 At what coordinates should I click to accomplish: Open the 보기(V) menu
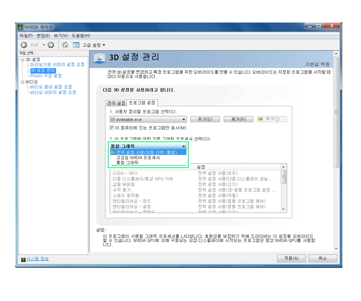pyautogui.click(x=61, y=35)
